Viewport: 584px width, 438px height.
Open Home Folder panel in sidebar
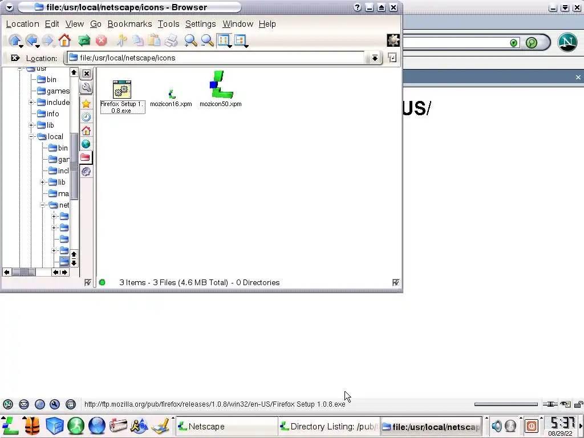pyautogui.click(x=86, y=131)
